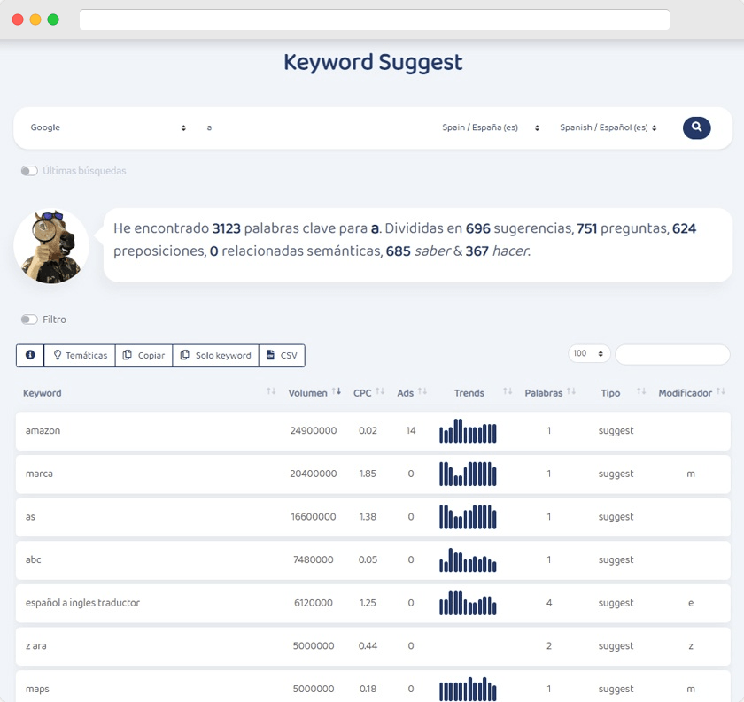
Task: Open the Spain / España country dropdown
Action: pyautogui.click(x=491, y=127)
